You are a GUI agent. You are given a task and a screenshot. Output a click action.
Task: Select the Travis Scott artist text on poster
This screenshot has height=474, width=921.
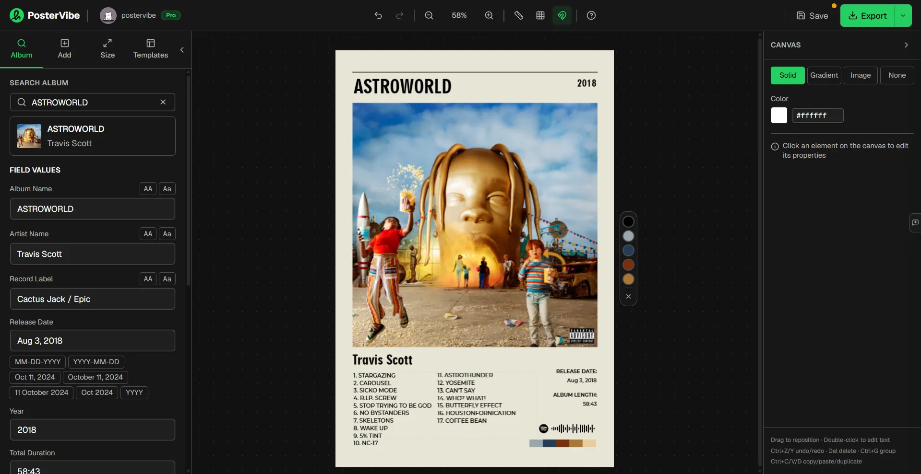click(x=383, y=360)
